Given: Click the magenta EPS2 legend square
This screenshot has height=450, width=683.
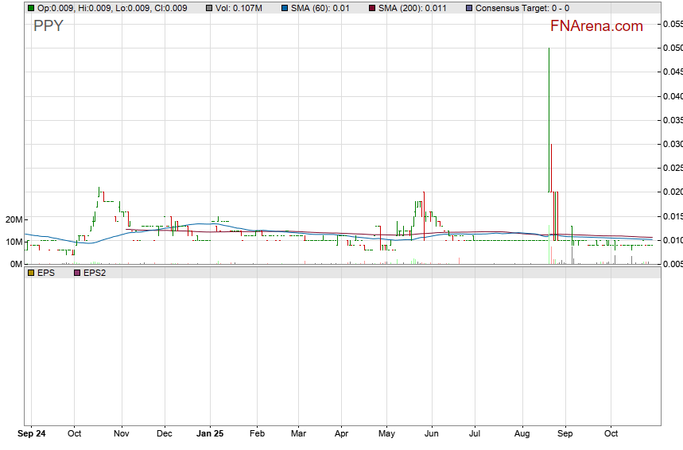Looking at the screenshot, I should point(77,273).
